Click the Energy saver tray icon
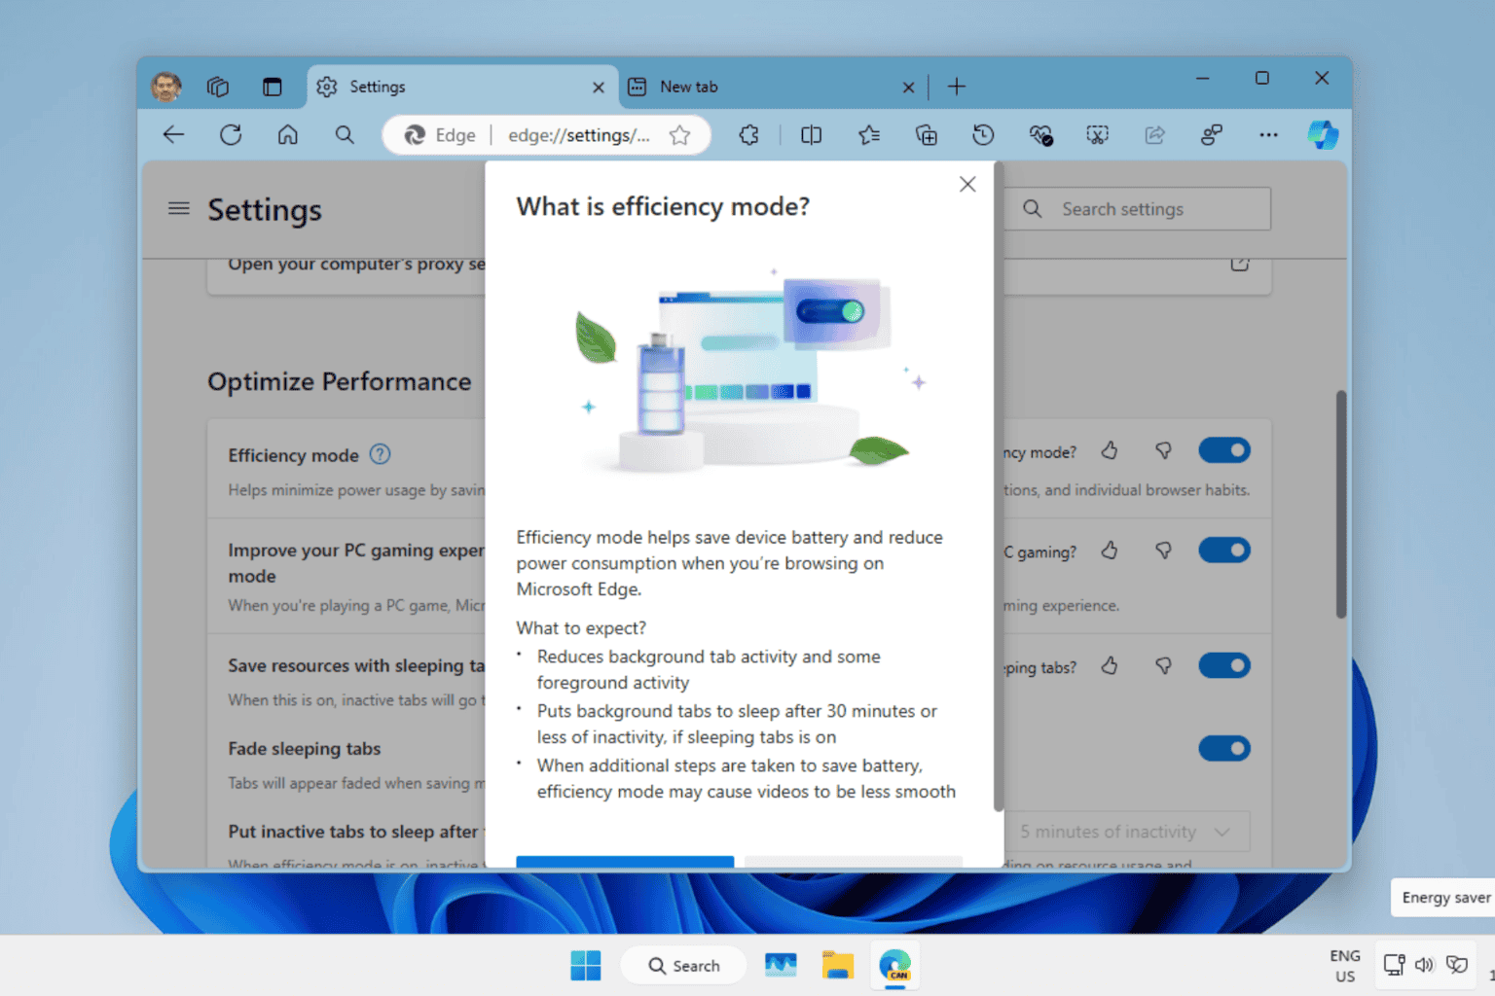This screenshot has height=996, width=1495. click(1457, 965)
